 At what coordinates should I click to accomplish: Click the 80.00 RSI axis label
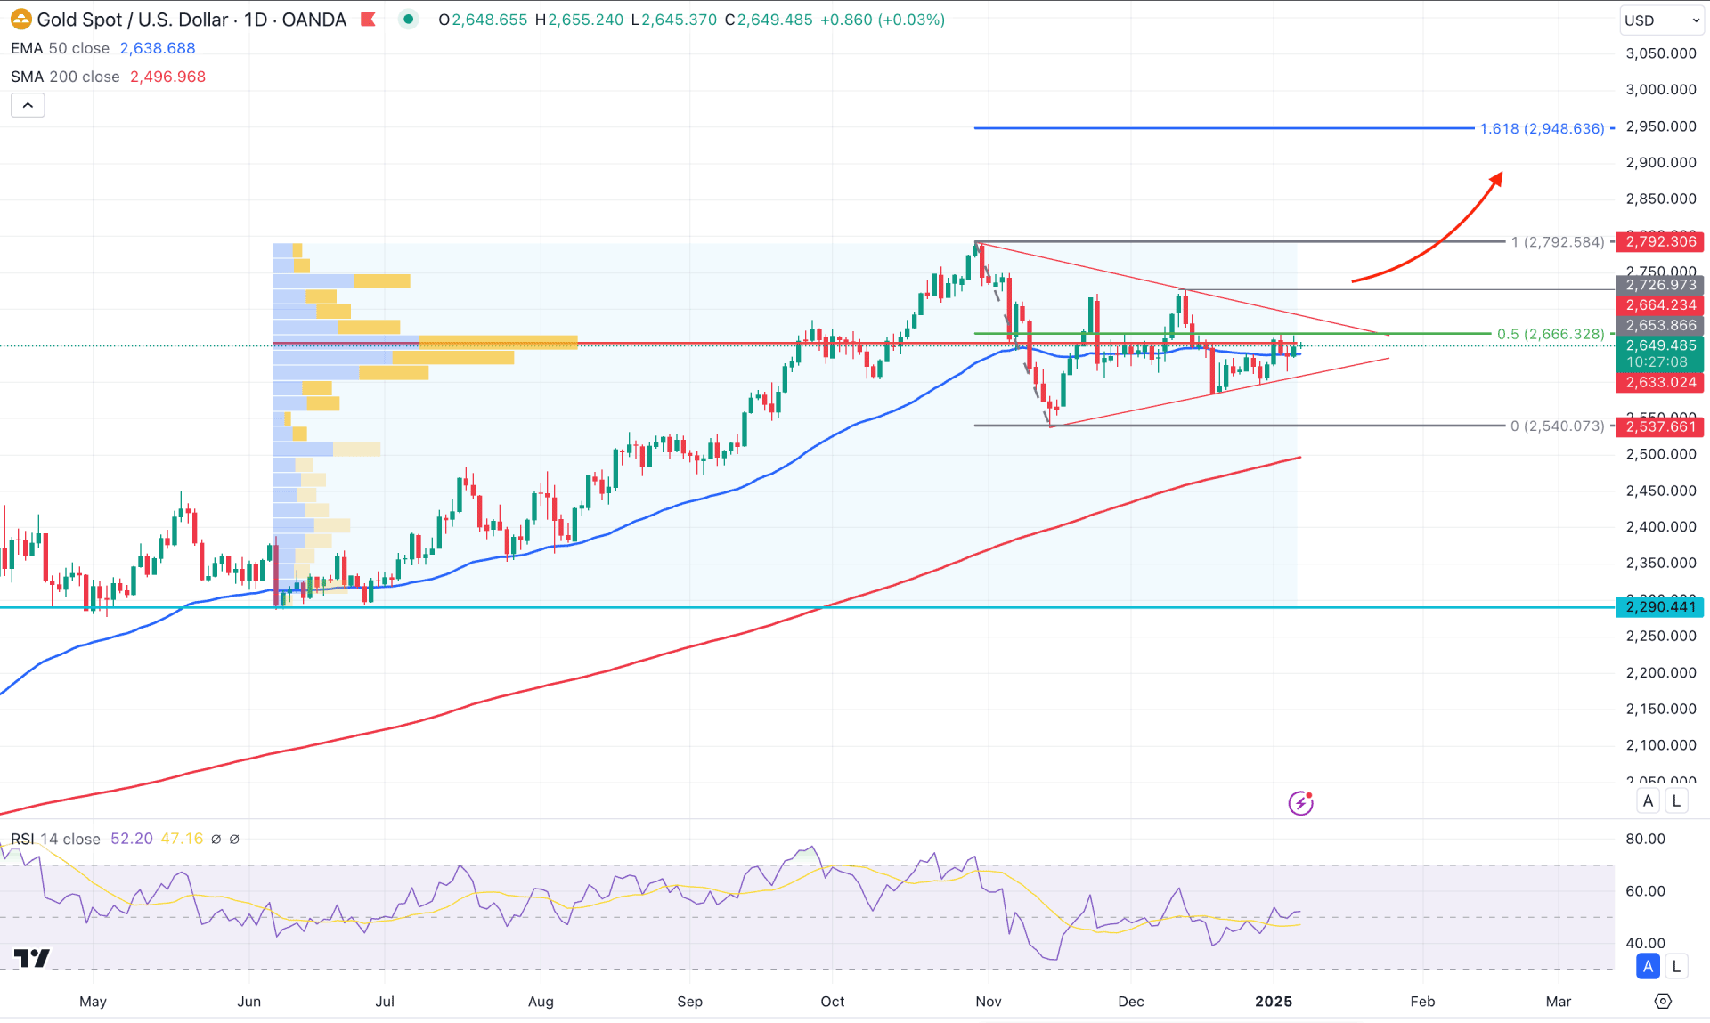(x=1645, y=839)
